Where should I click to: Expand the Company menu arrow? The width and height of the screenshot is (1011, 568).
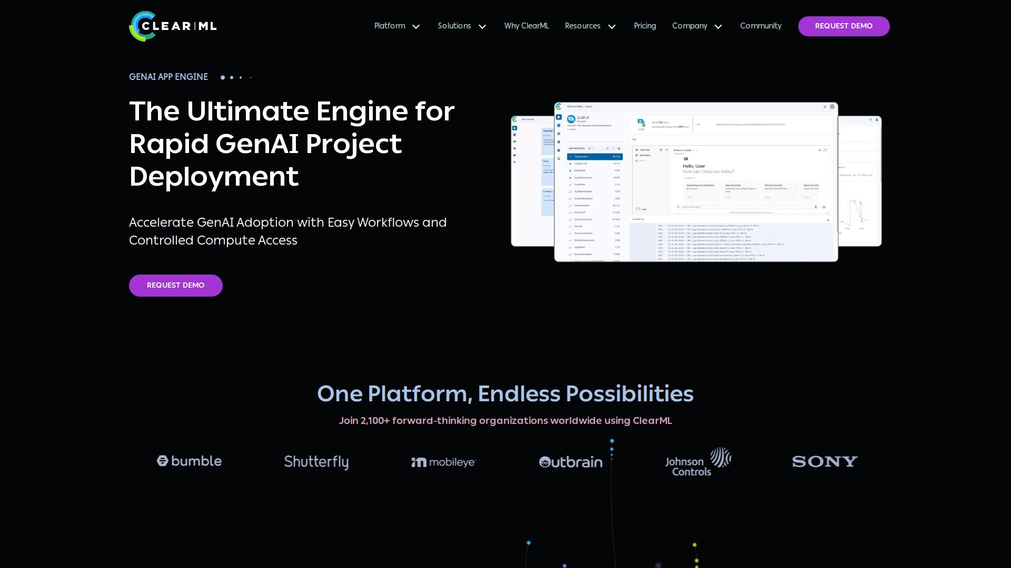coord(718,26)
